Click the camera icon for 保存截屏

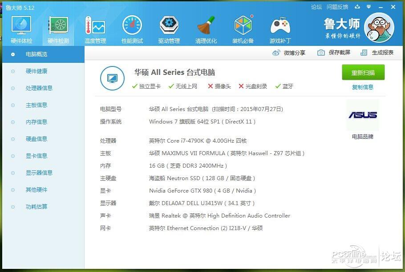(321, 53)
